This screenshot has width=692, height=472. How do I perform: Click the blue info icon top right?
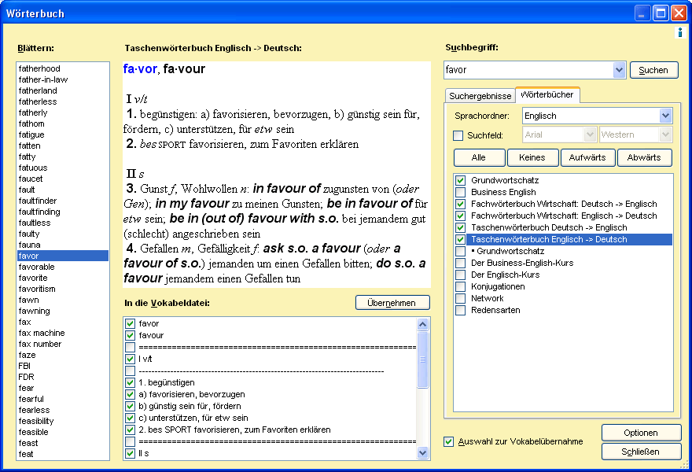[x=680, y=32]
